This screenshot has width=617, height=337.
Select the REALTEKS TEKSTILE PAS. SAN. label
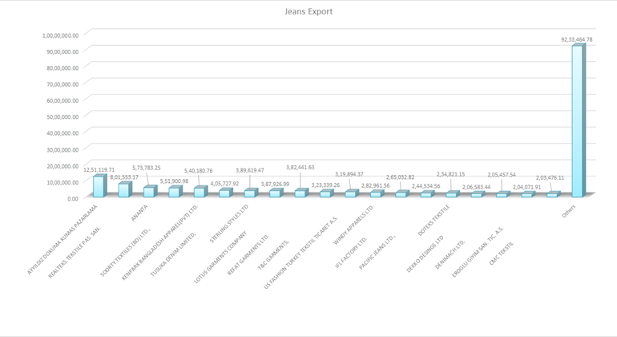click(75, 252)
